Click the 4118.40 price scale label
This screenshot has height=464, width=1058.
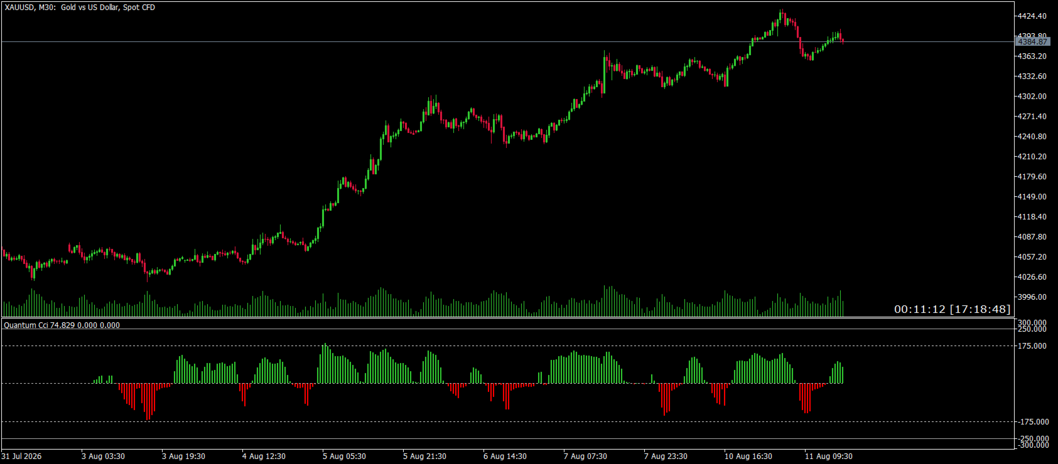point(1032,216)
